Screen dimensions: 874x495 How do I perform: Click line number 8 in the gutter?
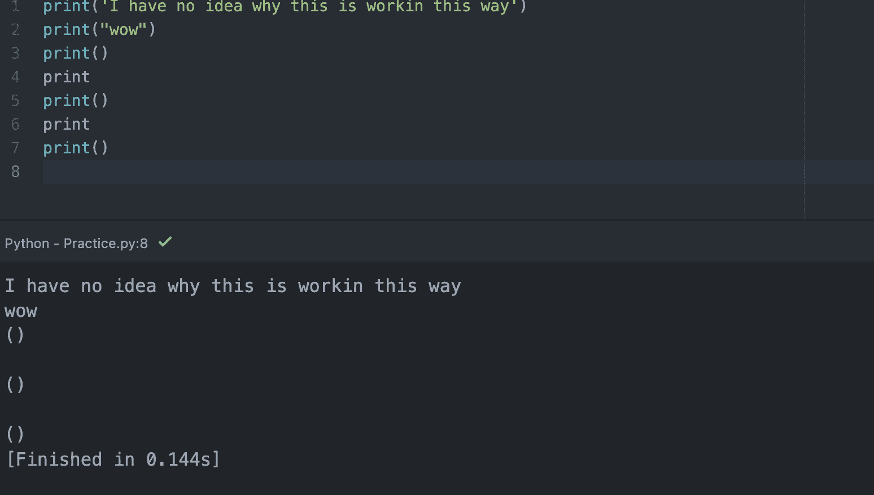(15, 171)
